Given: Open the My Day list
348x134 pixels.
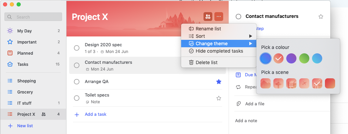Looking at the screenshot, I should point(33,31).
